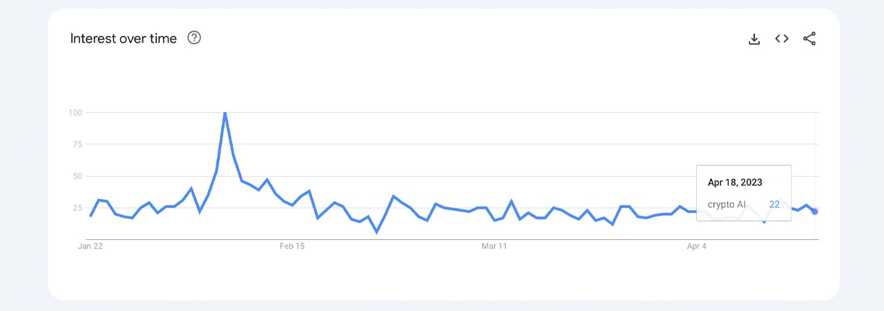The image size is (884, 311).
Task: Click the 75 value on the y-axis
Action: (77, 144)
